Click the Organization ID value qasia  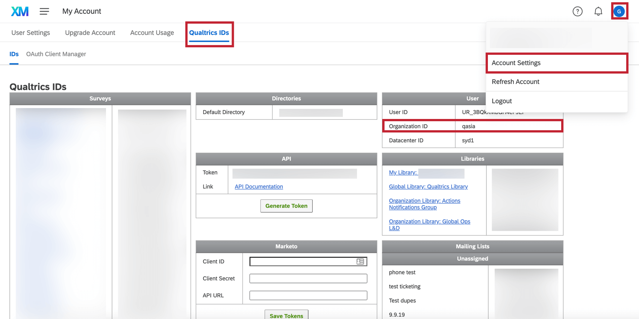tap(468, 126)
